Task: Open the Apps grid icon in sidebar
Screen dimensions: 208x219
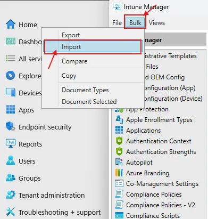Action: [11, 109]
